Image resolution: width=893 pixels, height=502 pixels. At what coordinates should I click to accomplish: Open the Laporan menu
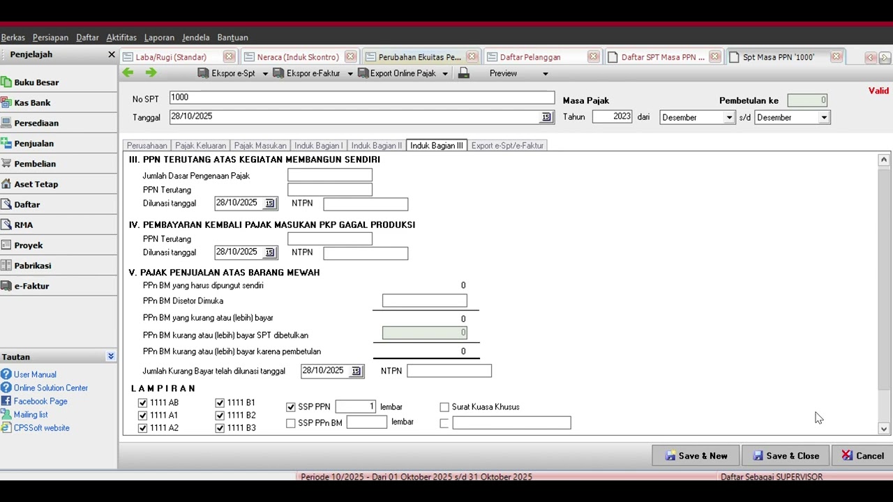click(x=159, y=38)
